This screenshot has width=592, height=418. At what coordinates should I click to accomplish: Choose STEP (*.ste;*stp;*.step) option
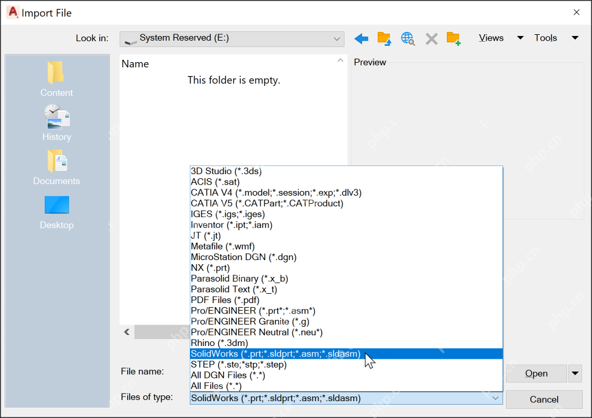tap(346, 365)
